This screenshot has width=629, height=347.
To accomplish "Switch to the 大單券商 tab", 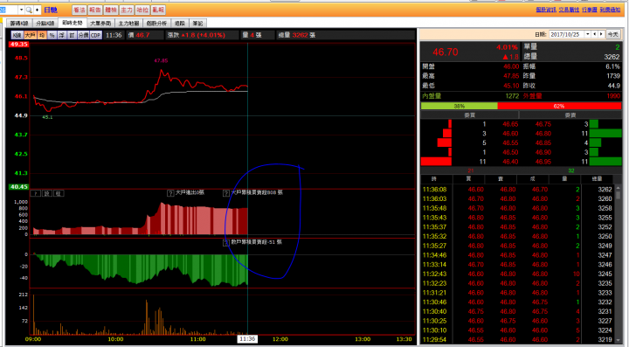I will (100, 24).
